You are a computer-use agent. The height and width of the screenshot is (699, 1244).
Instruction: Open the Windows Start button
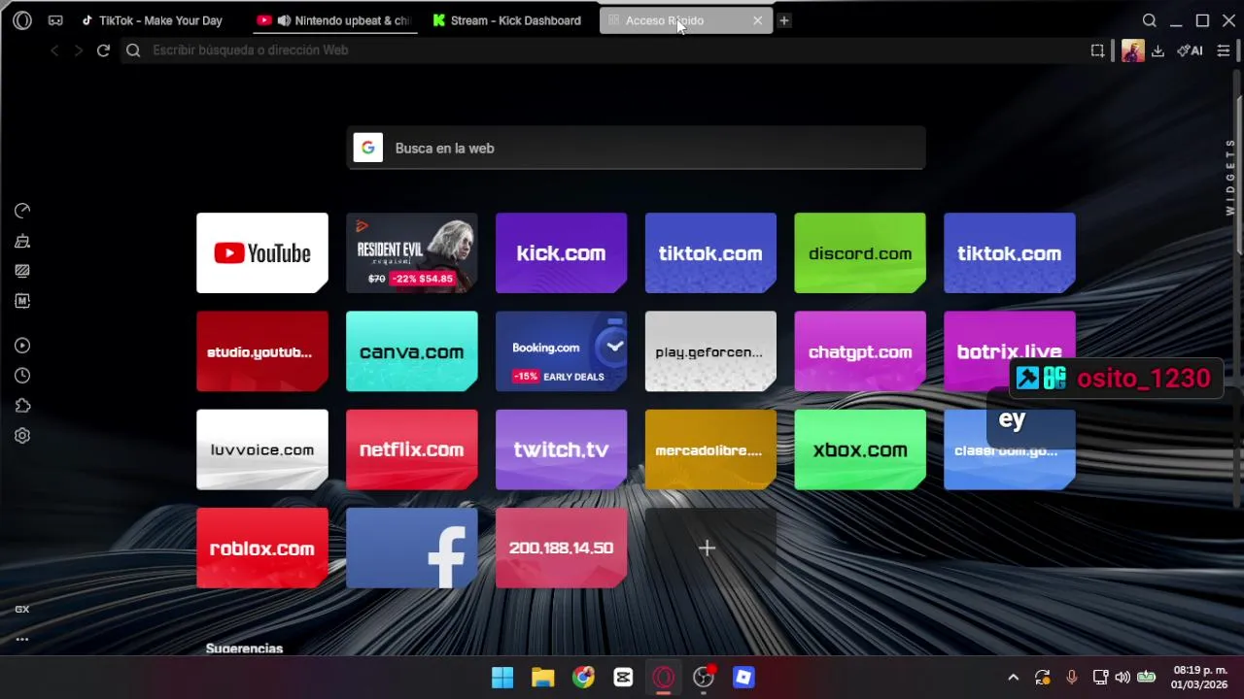(x=502, y=678)
